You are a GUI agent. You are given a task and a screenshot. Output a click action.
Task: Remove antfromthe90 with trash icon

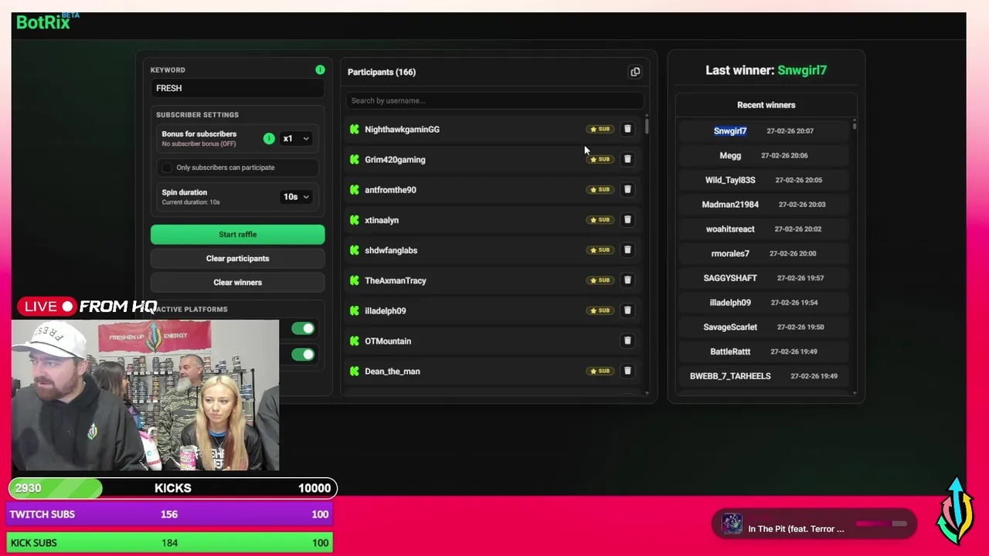[x=627, y=189]
